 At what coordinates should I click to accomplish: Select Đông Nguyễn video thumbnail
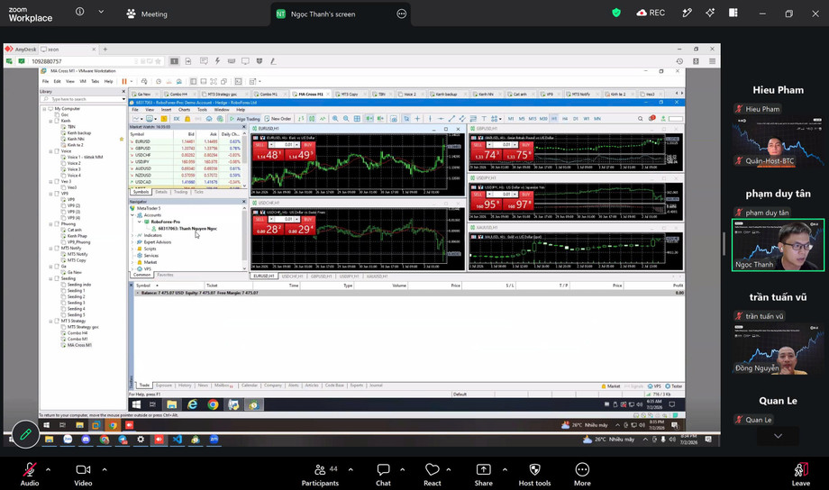tap(778, 349)
